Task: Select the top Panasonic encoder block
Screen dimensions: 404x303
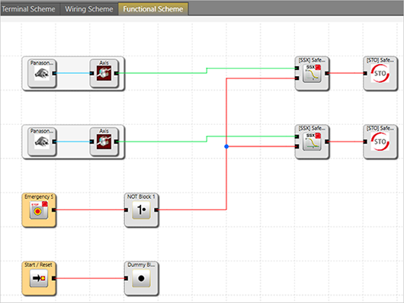Action: click(x=42, y=73)
